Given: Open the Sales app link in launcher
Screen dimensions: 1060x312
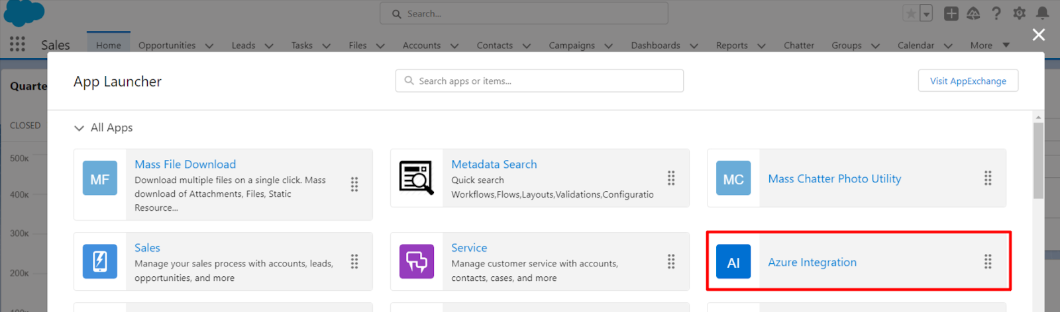Looking at the screenshot, I should (147, 247).
